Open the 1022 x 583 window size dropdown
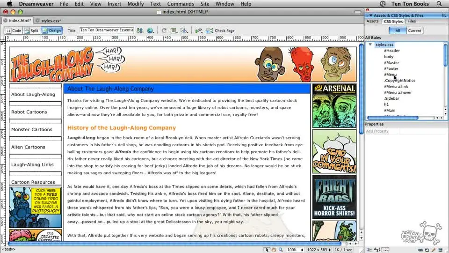This screenshot has width=449, height=253. click(319, 250)
